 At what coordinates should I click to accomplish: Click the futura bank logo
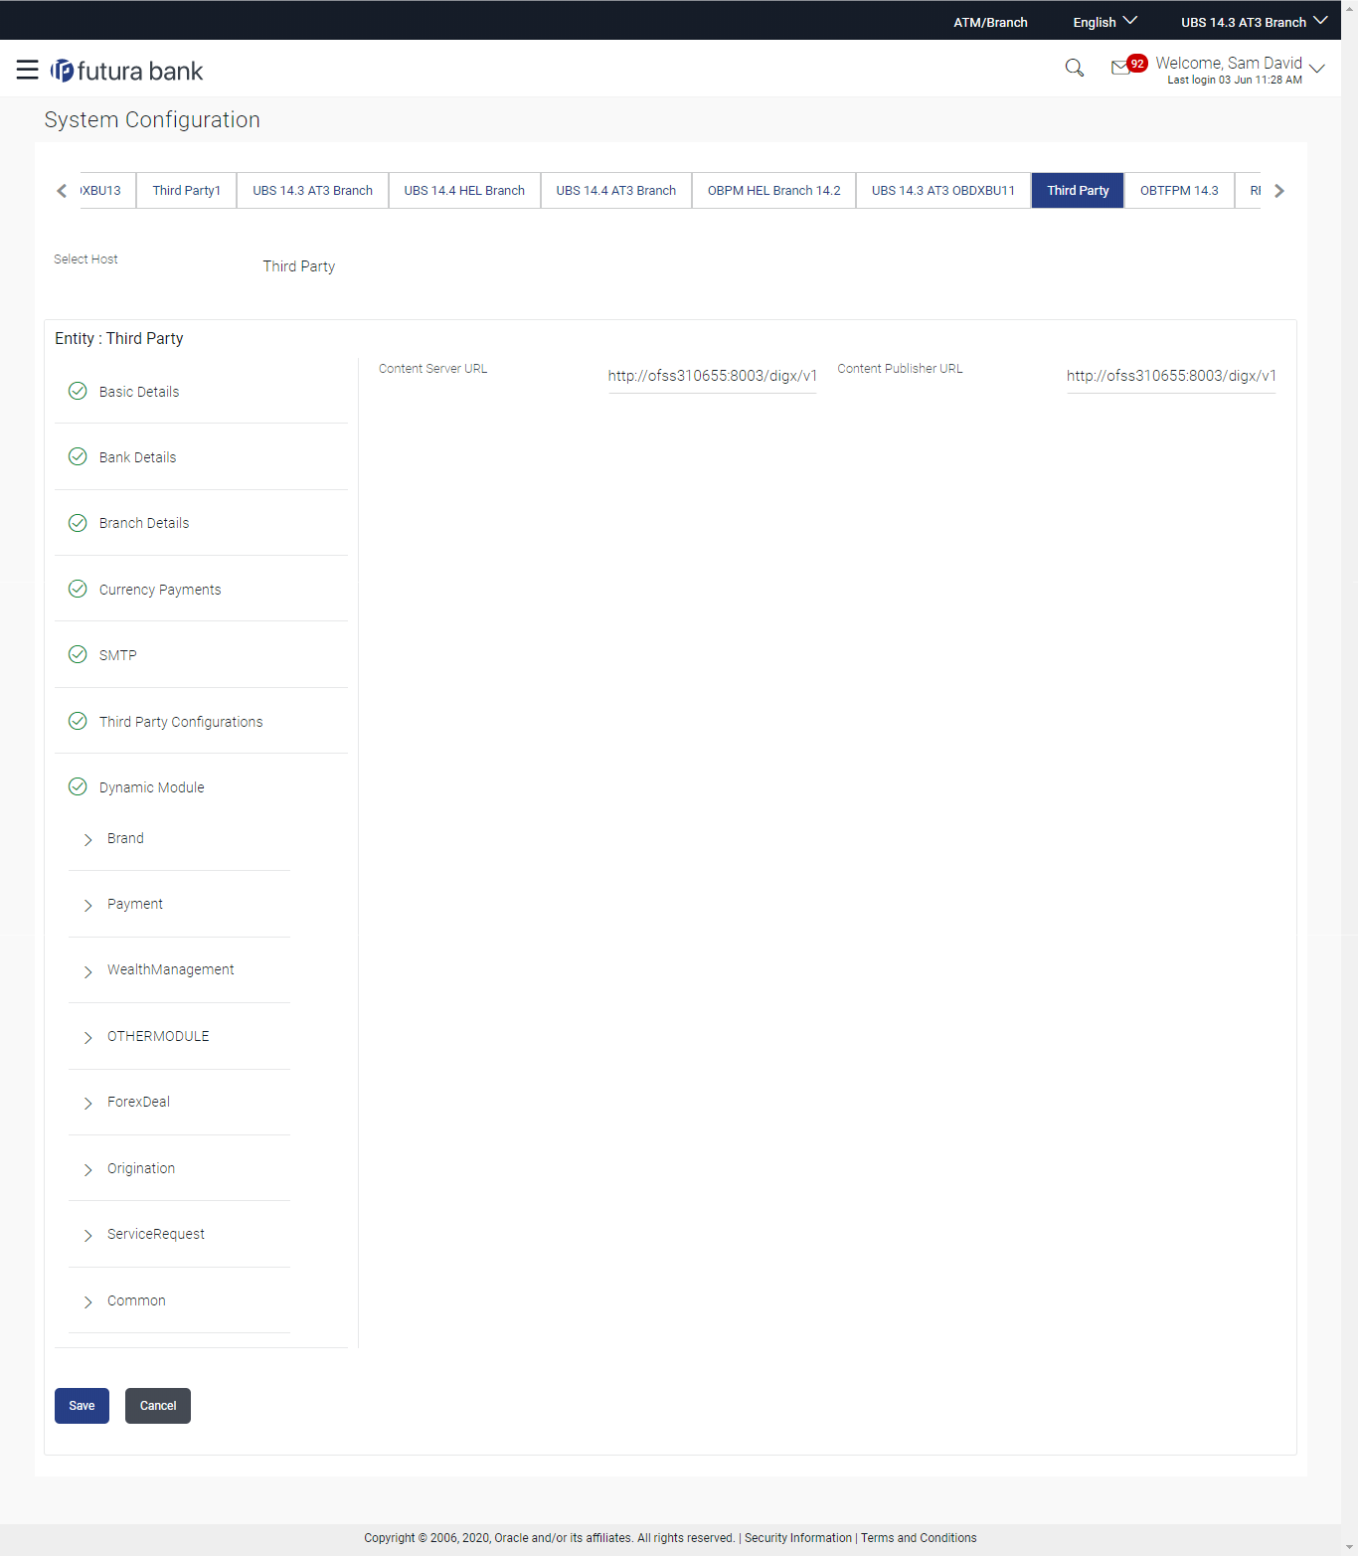(127, 71)
